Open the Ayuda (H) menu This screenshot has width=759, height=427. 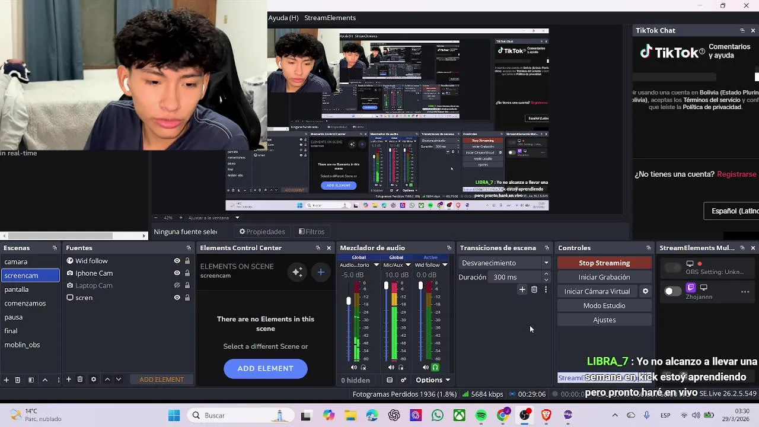pyautogui.click(x=283, y=18)
